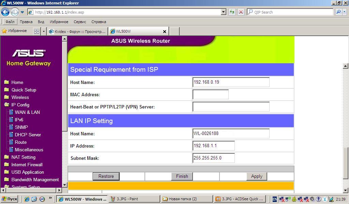Screen dimensions: 349x204
Task: Click the EN language indicator in tray
Action: point(275,199)
